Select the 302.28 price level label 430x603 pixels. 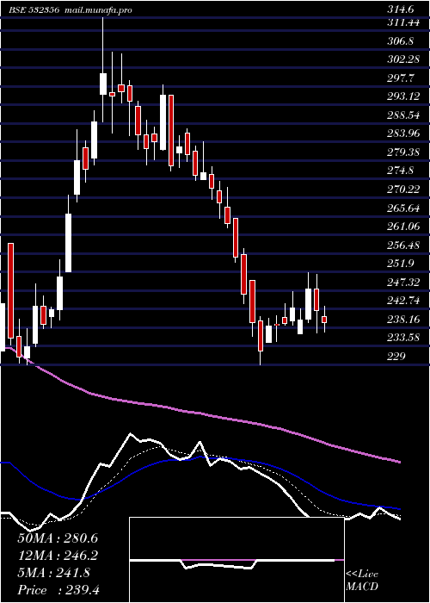tap(403, 60)
